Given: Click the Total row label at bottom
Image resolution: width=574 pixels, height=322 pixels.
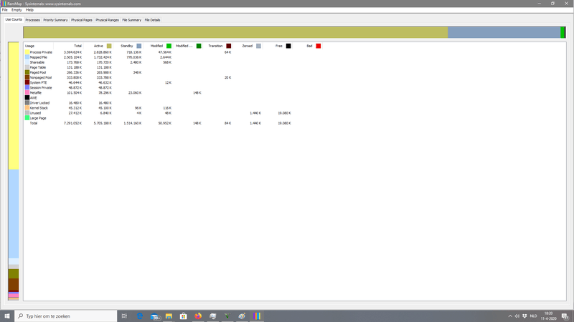Looking at the screenshot, I should click(x=34, y=123).
